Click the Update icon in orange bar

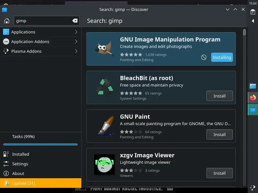tap(6, 183)
